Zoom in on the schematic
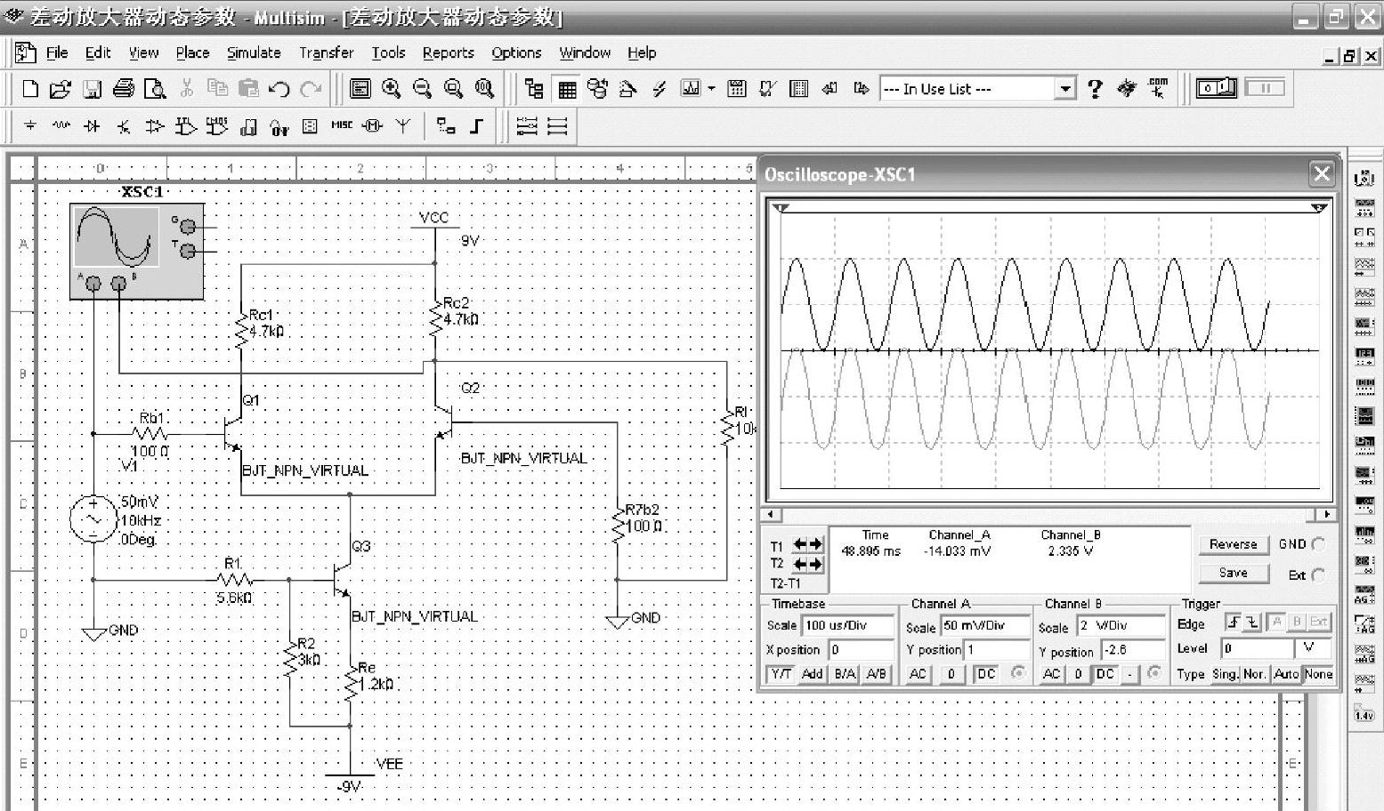The image size is (1384, 811). (391, 89)
